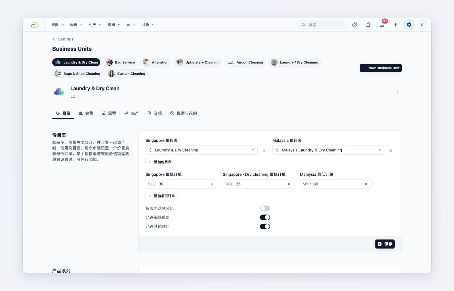Clear the SGD 30 minimum order
The image size is (454, 291).
[212, 184]
